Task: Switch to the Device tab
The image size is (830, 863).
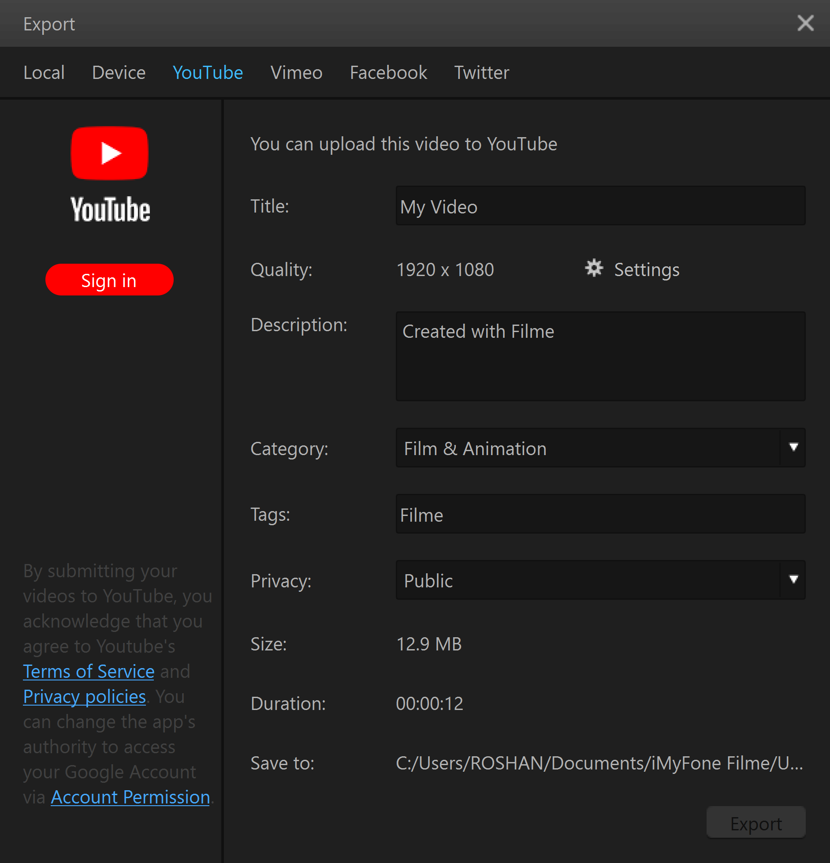Action: pyautogui.click(x=119, y=72)
